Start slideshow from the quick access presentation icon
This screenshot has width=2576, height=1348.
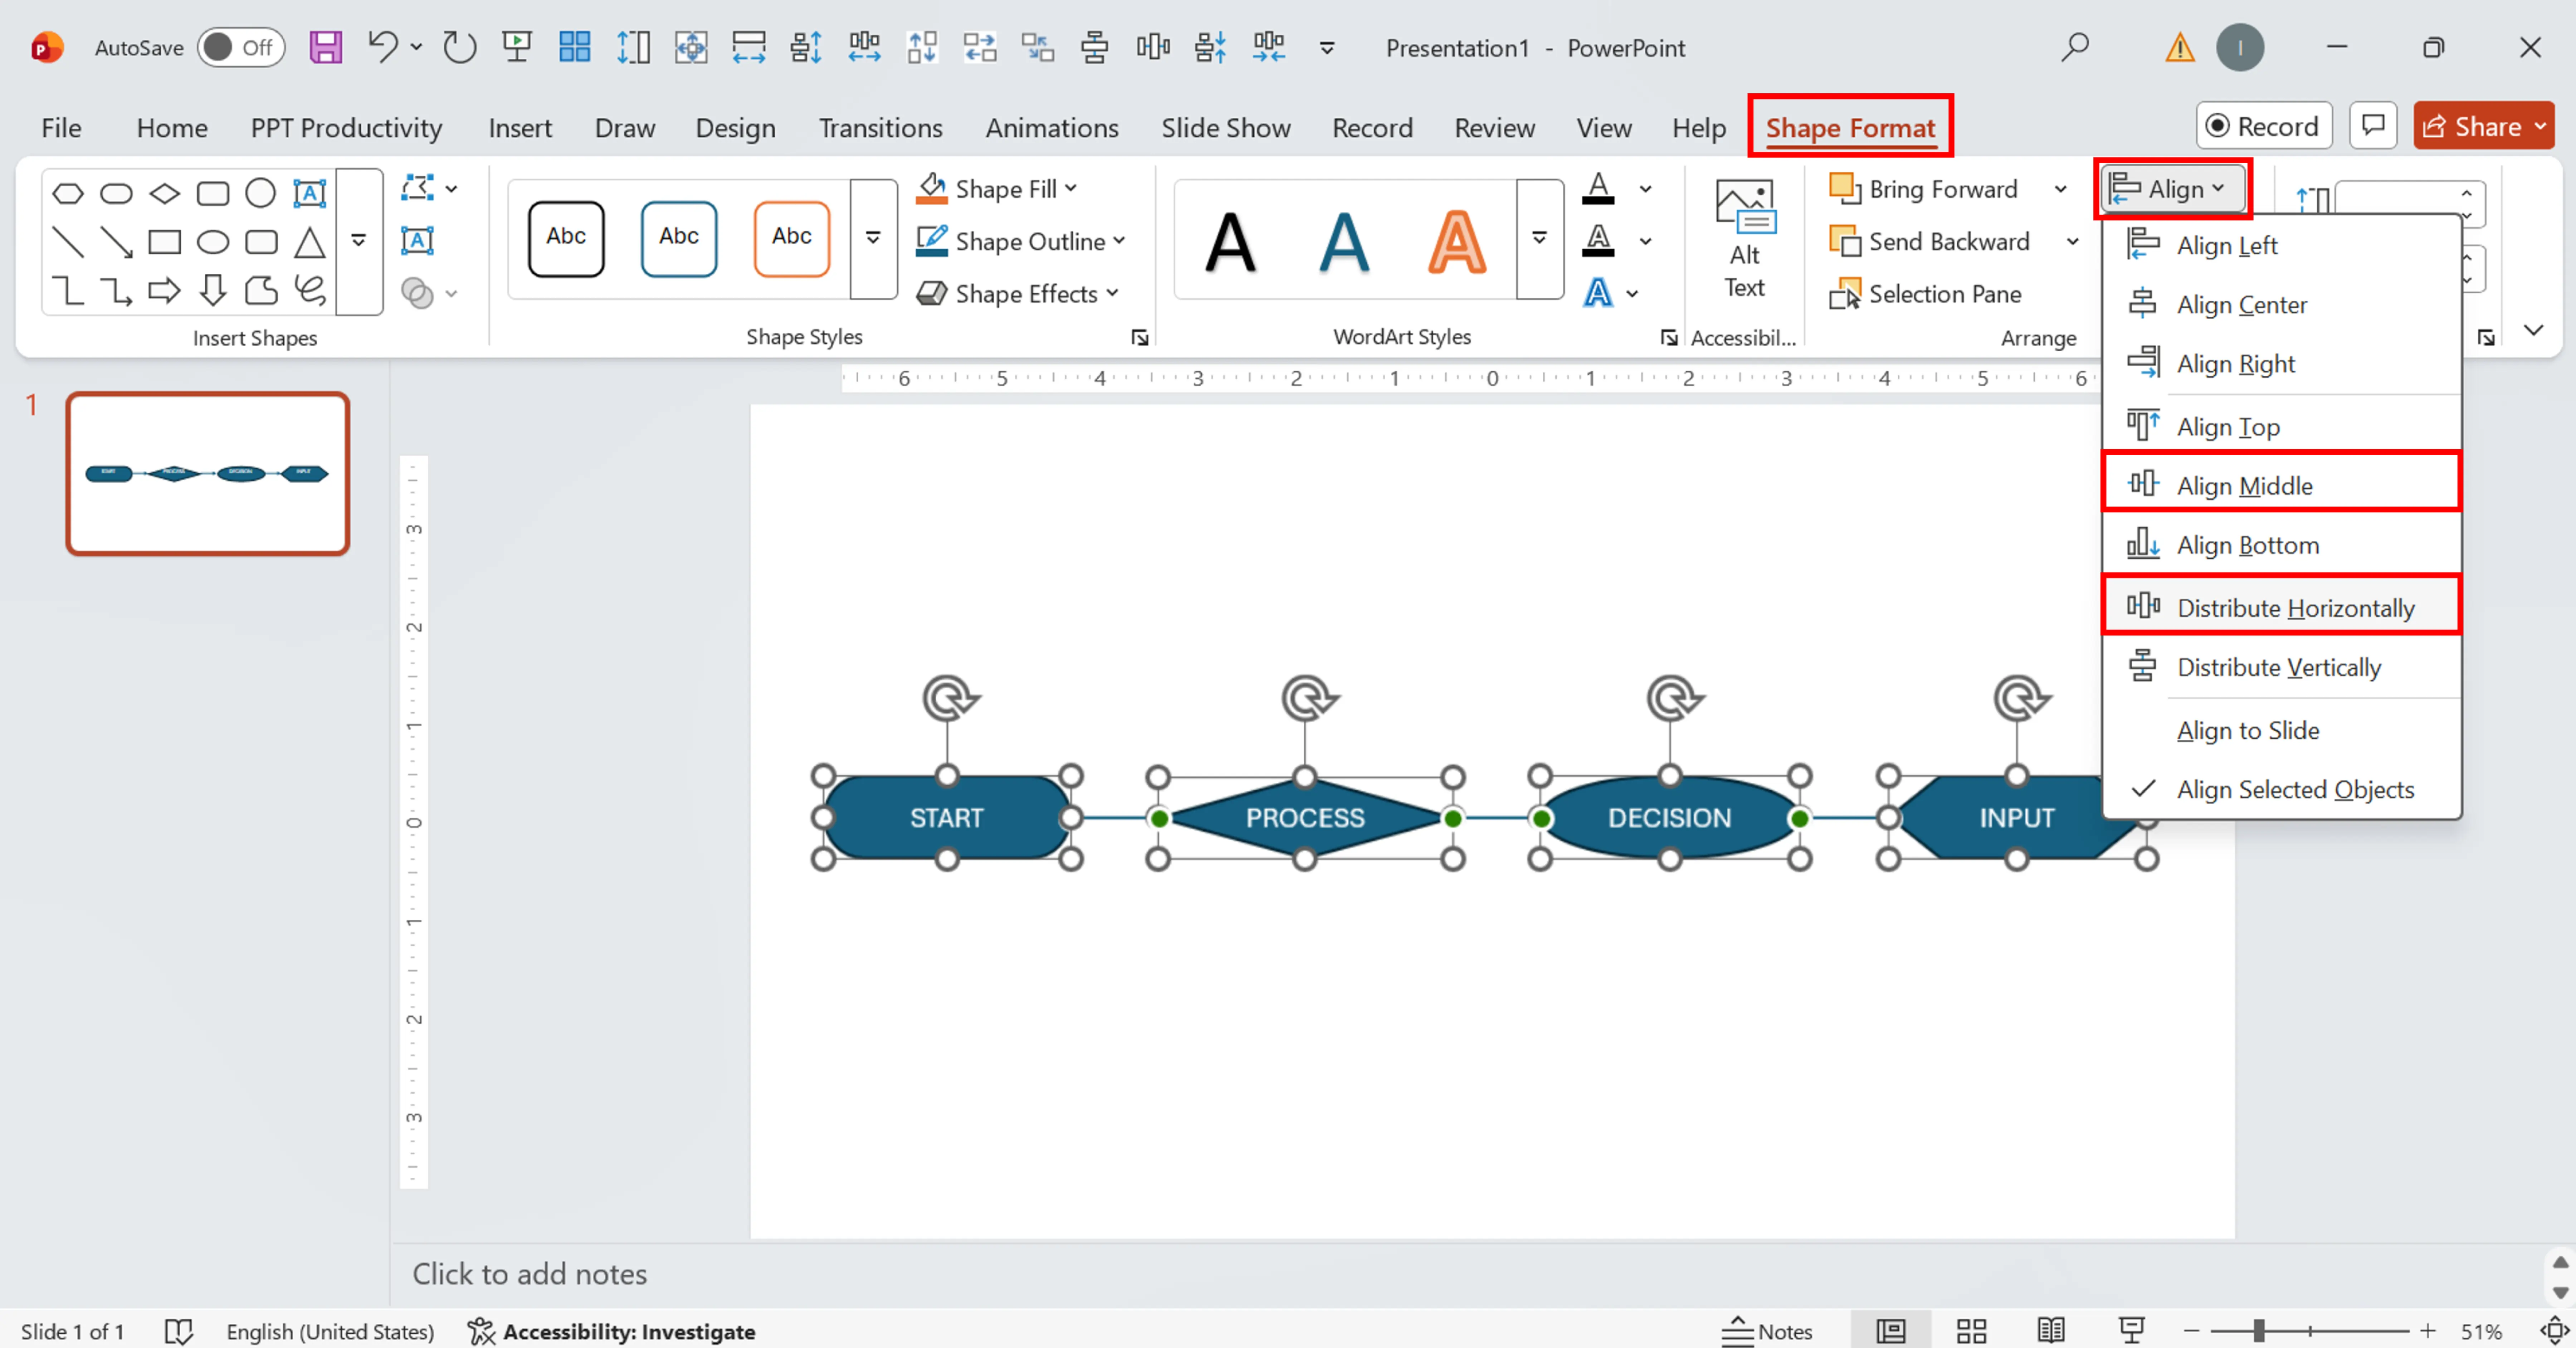pyautogui.click(x=517, y=47)
